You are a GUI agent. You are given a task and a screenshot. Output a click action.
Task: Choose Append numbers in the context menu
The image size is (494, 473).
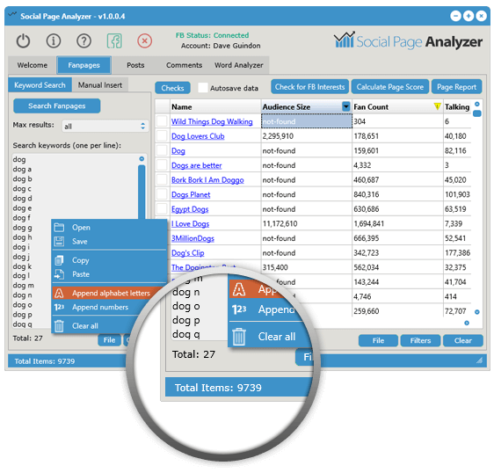point(100,307)
